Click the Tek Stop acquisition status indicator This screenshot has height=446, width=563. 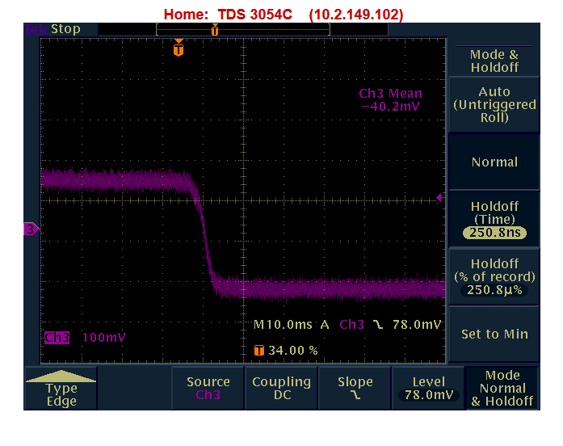[x=53, y=29]
